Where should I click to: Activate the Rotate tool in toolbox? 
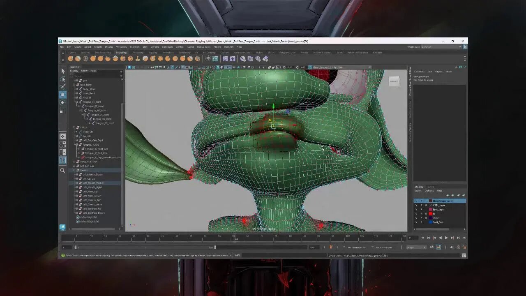coord(62,102)
